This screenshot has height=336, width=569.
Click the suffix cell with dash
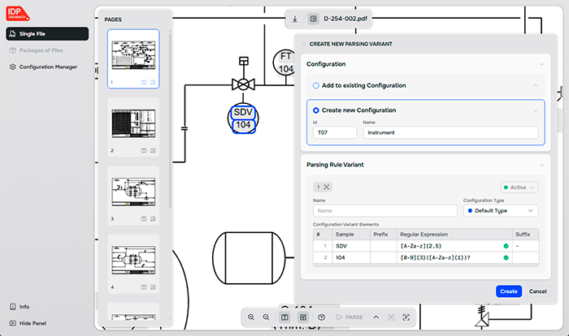[x=525, y=246]
